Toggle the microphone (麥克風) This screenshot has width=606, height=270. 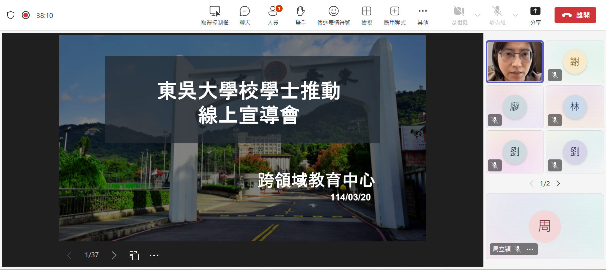coord(497,15)
